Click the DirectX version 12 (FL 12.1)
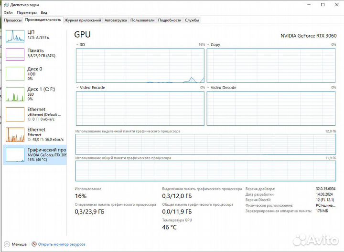The image size is (344, 252). [325, 200]
